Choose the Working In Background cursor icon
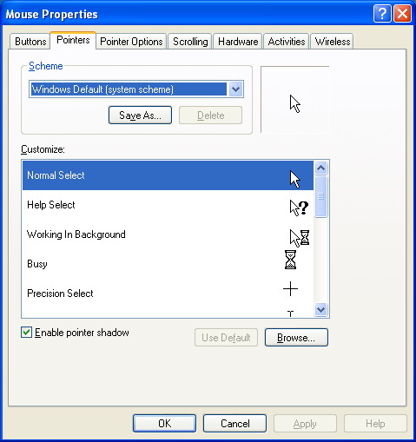Viewport: 416px width, 442px height. 300,238
